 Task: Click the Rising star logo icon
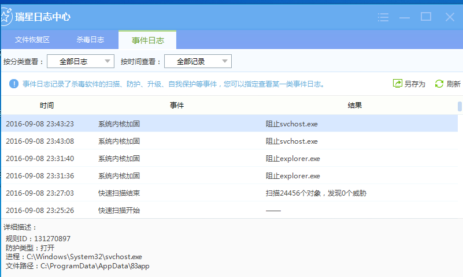coord(6,17)
